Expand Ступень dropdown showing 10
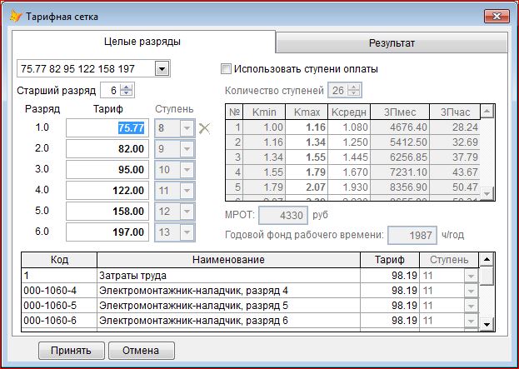 (x=187, y=170)
